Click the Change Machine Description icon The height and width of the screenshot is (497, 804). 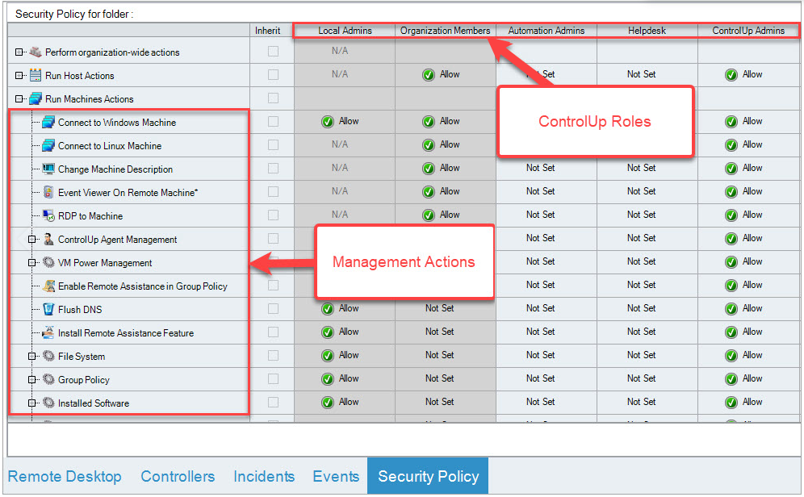(48, 169)
